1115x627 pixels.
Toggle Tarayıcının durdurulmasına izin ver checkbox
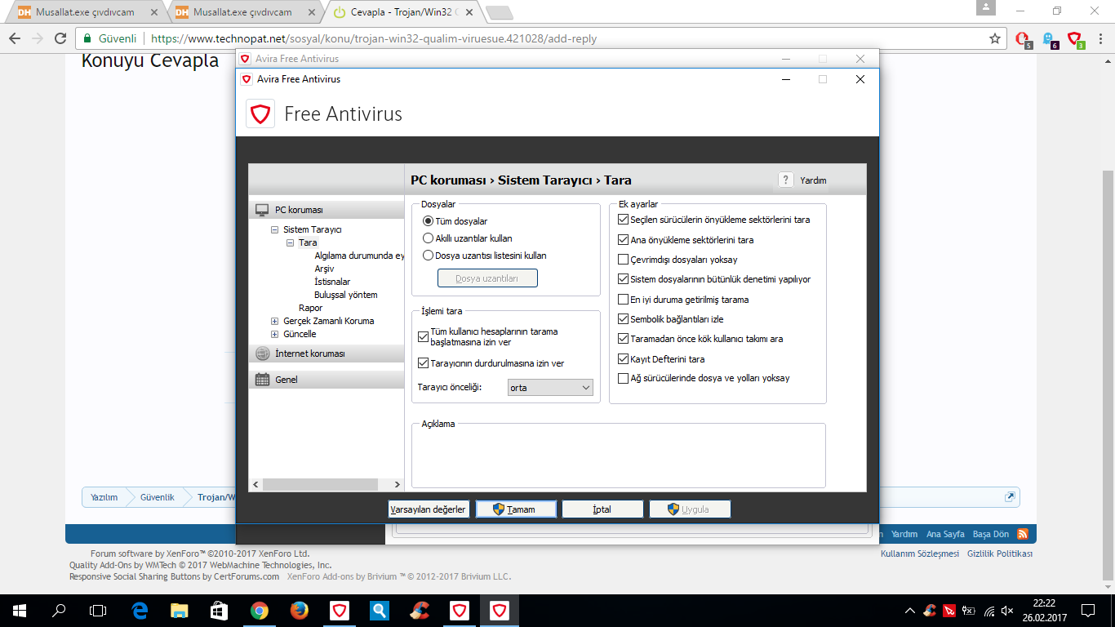(x=423, y=363)
